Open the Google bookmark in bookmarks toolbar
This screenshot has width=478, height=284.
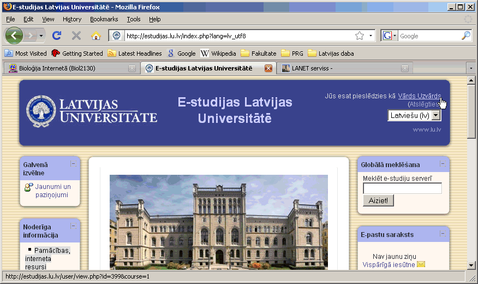pos(182,54)
